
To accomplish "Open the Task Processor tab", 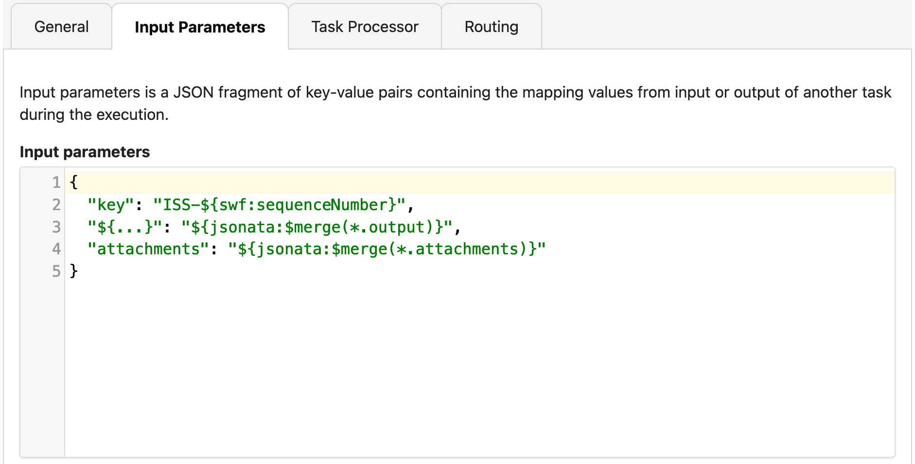I will [365, 27].
